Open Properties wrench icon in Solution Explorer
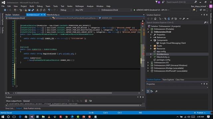The image size is (213, 119). [x=184, y=19]
